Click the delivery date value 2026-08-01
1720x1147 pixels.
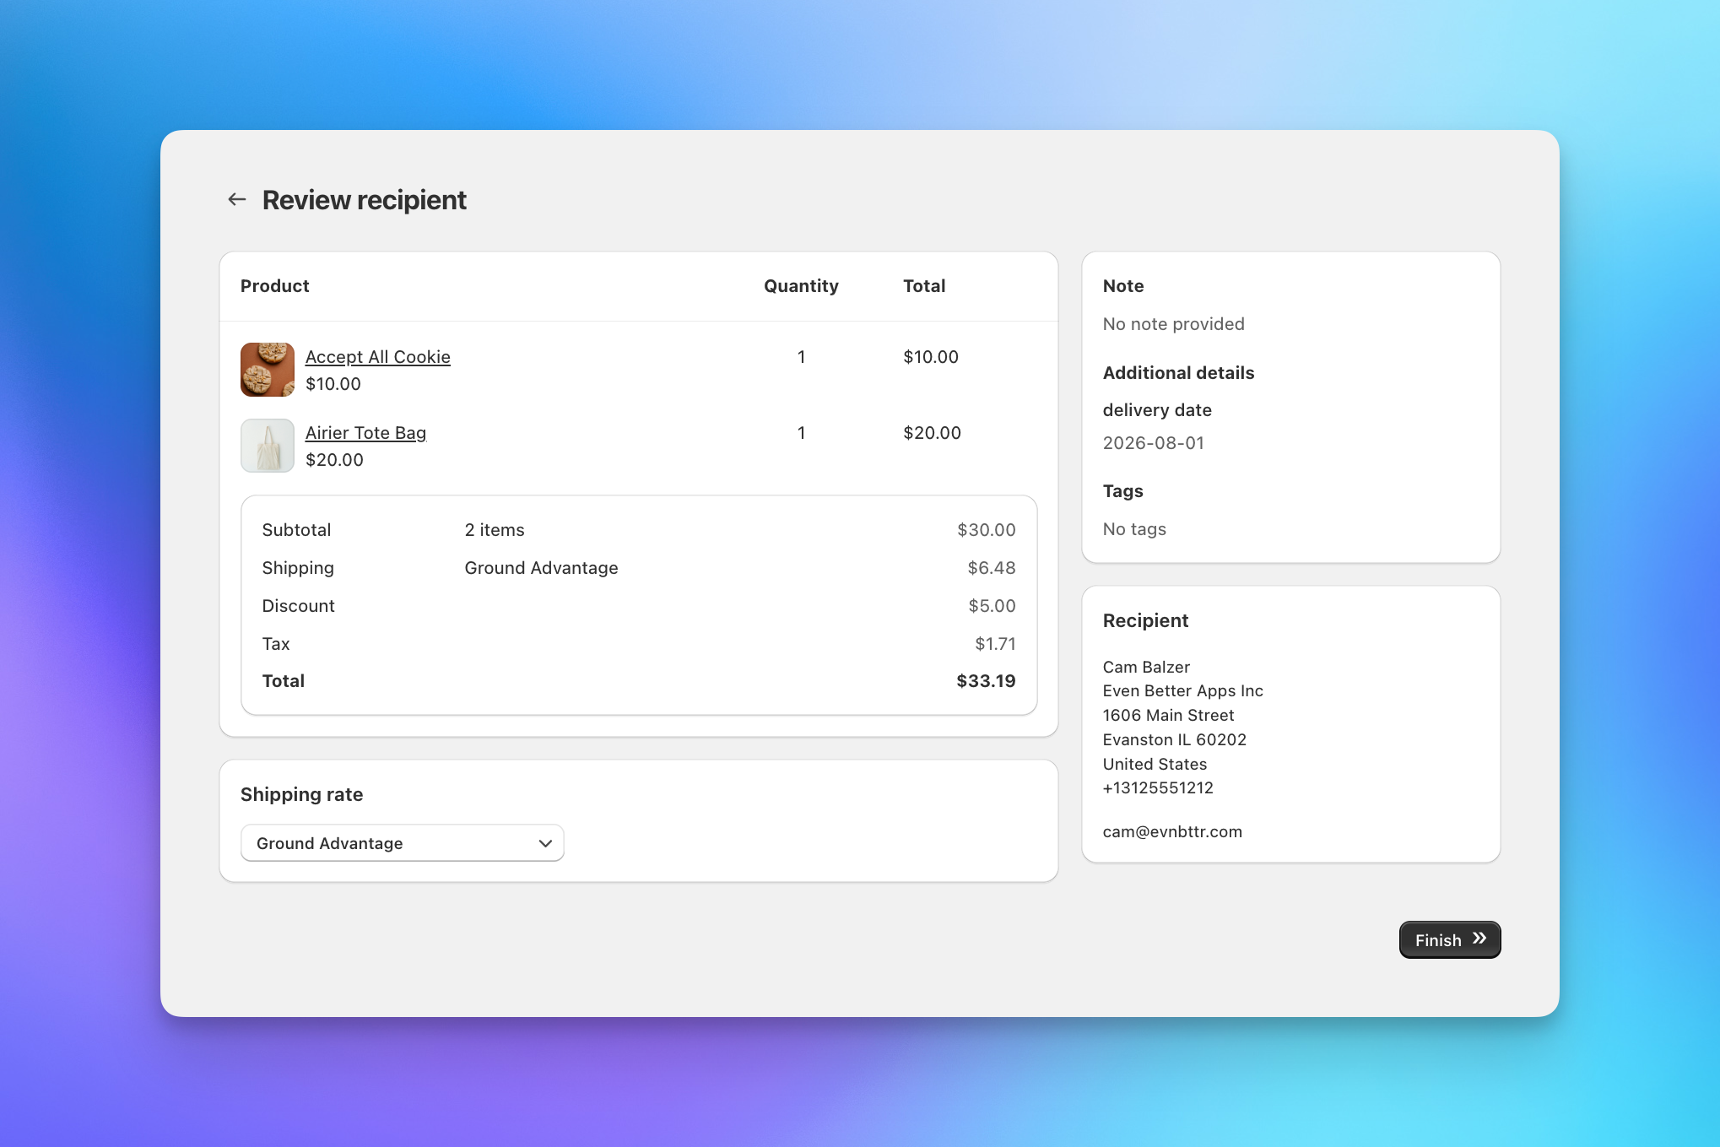(x=1153, y=443)
